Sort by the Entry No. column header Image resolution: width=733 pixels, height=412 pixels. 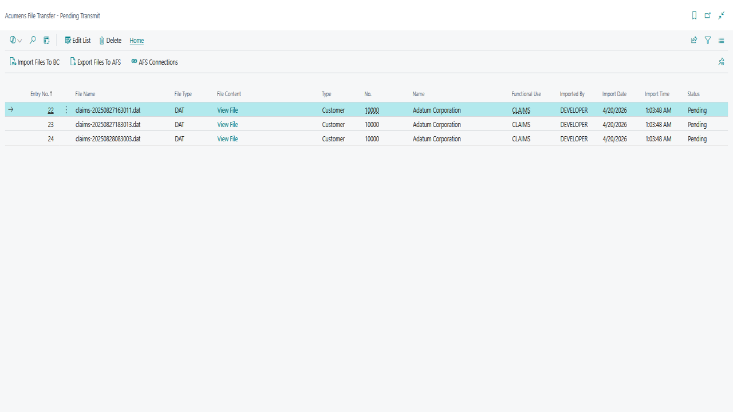click(41, 94)
